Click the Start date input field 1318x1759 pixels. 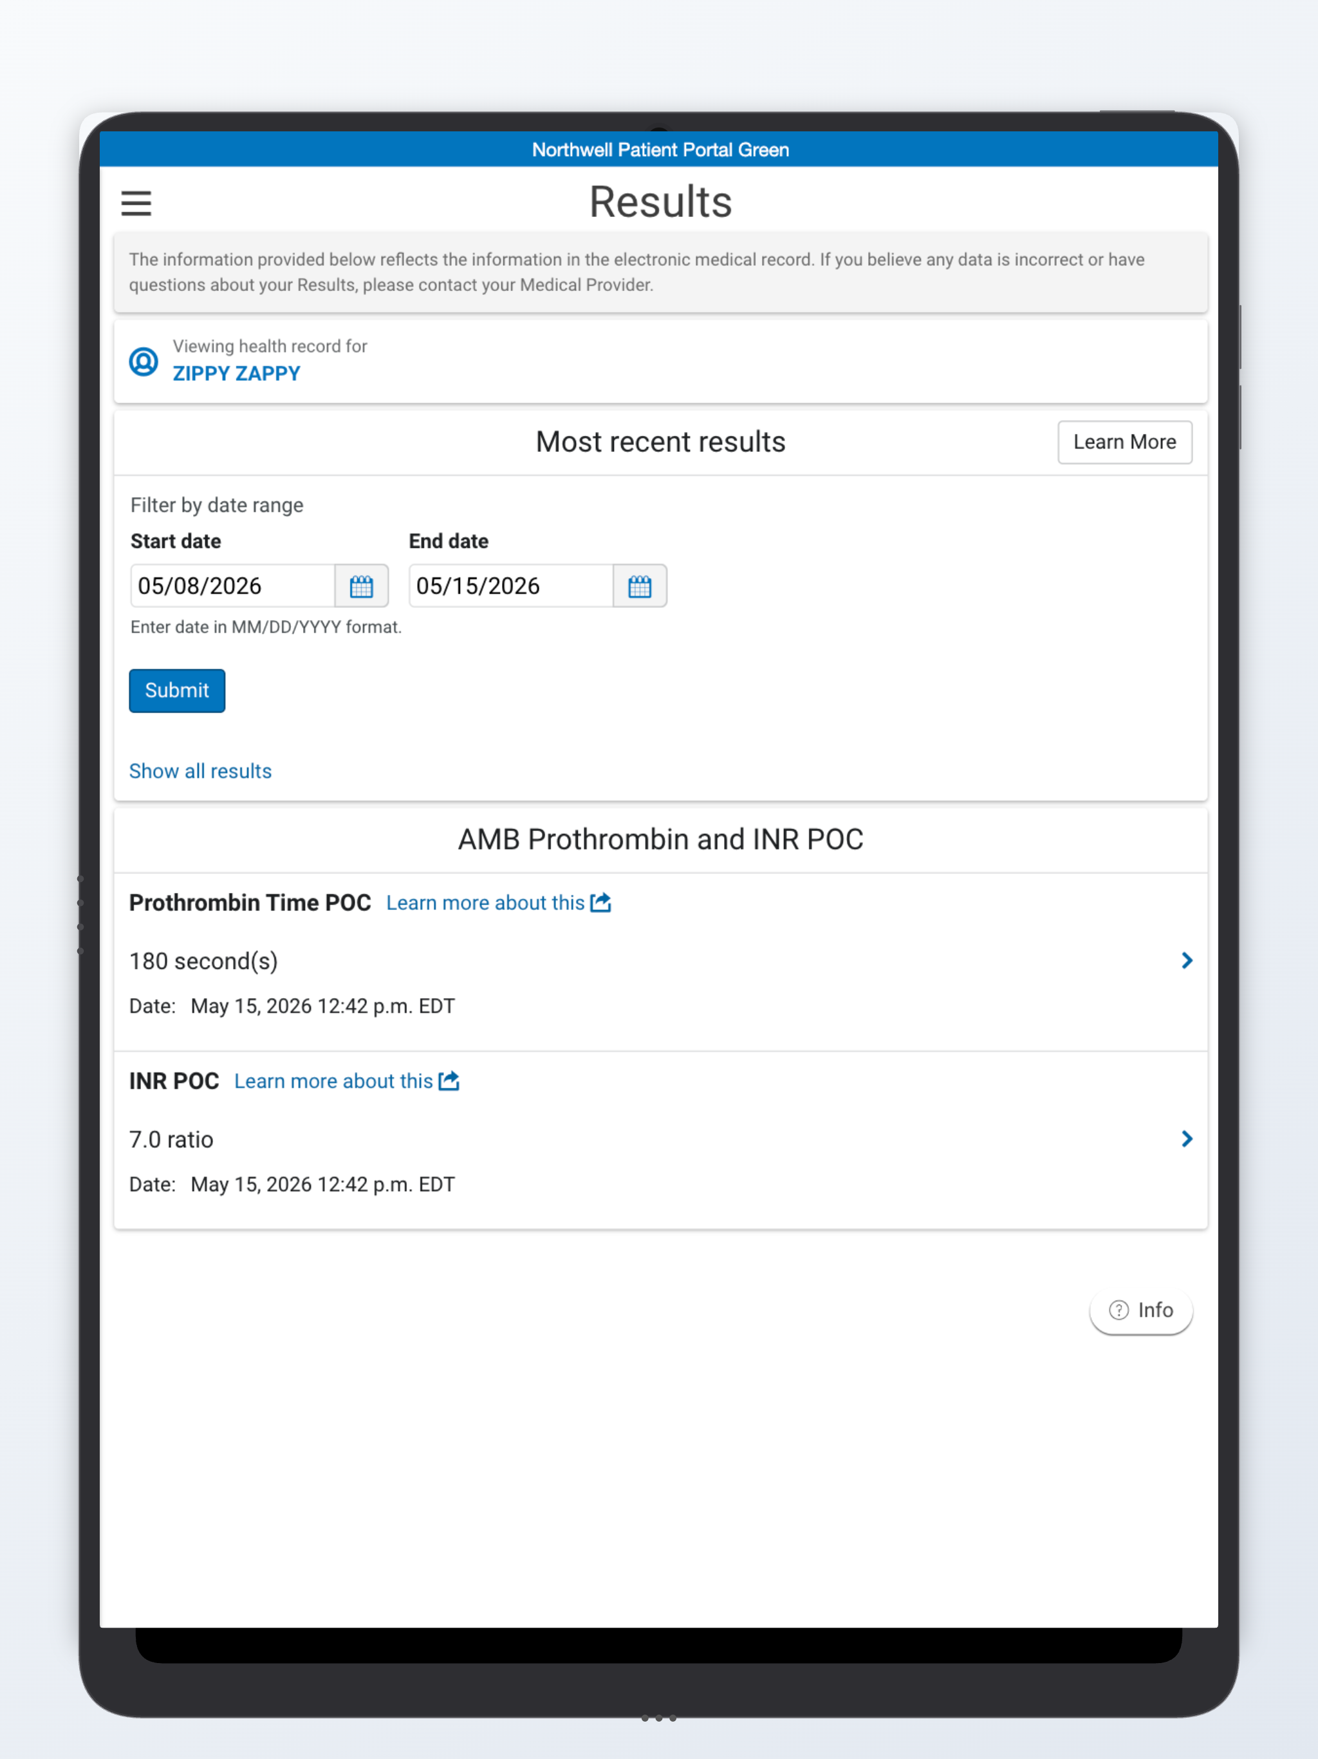click(x=233, y=586)
